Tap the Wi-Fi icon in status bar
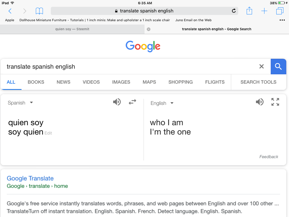The width and height of the screenshot is (289, 217). pyautogui.click(x=12, y=3)
